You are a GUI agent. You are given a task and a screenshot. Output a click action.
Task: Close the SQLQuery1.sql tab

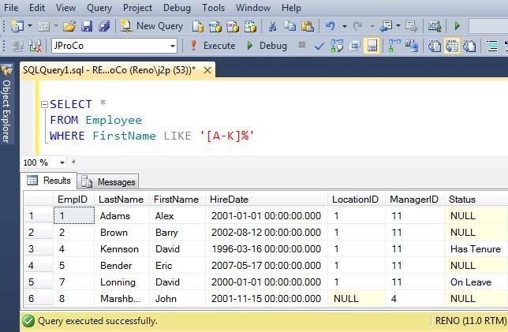(x=207, y=70)
